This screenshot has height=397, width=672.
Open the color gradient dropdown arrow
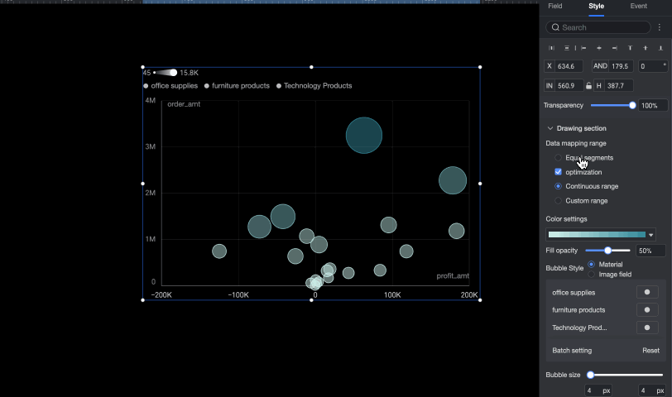(651, 235)
